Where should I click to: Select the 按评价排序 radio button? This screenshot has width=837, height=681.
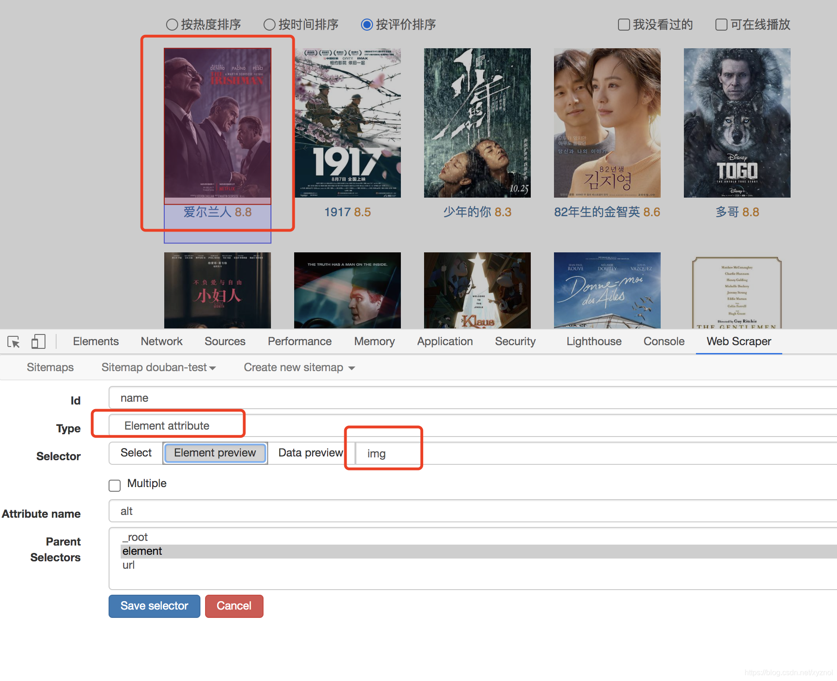[367, 25]
